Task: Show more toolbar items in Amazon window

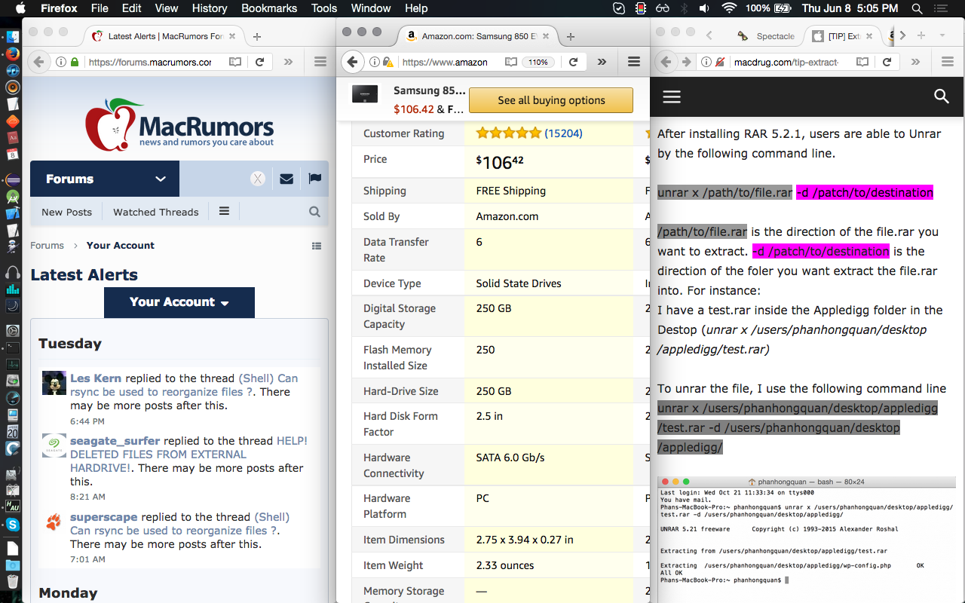Action: pyautogui.click(x=602, y=63)
